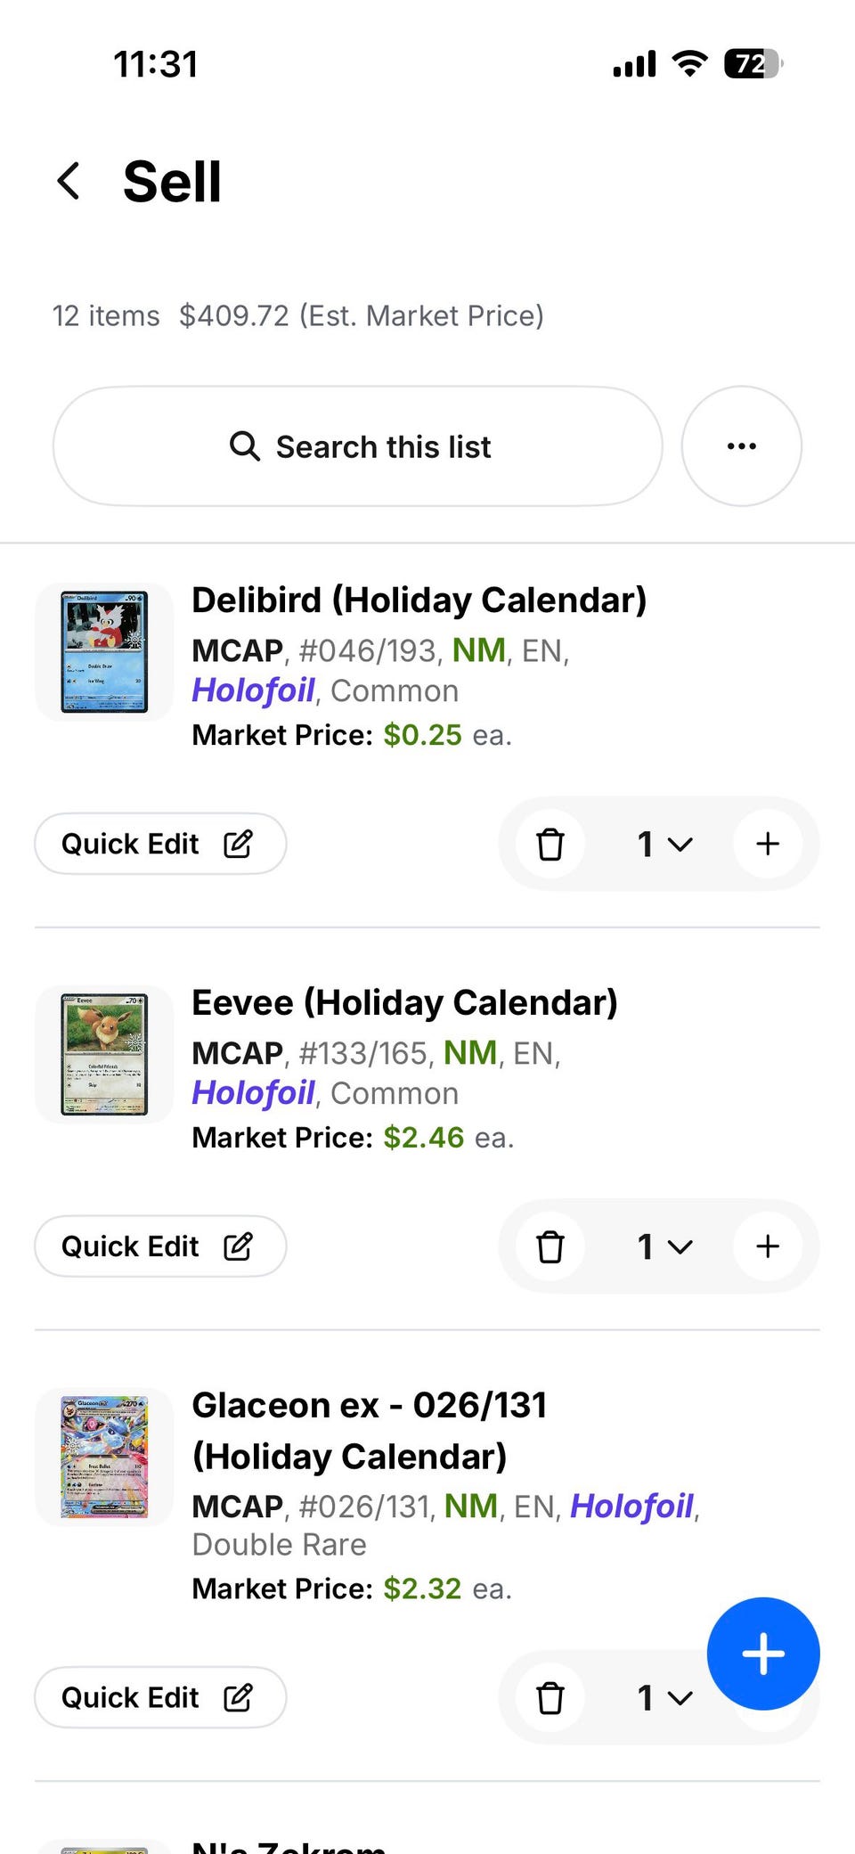Open the quantity dropdown for Delibird
Viewport: 855px width, 1854px height.
click(665, 844)
